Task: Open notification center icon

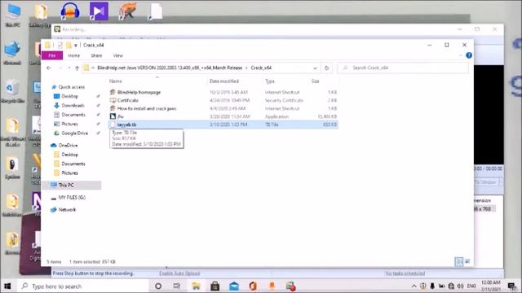Action: (511, 286)
